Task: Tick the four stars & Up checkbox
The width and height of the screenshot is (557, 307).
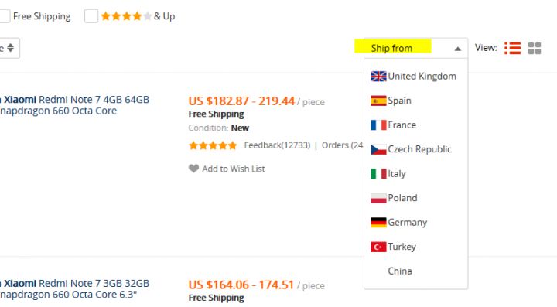Action: pyautogui.click(x=91, y=16)
